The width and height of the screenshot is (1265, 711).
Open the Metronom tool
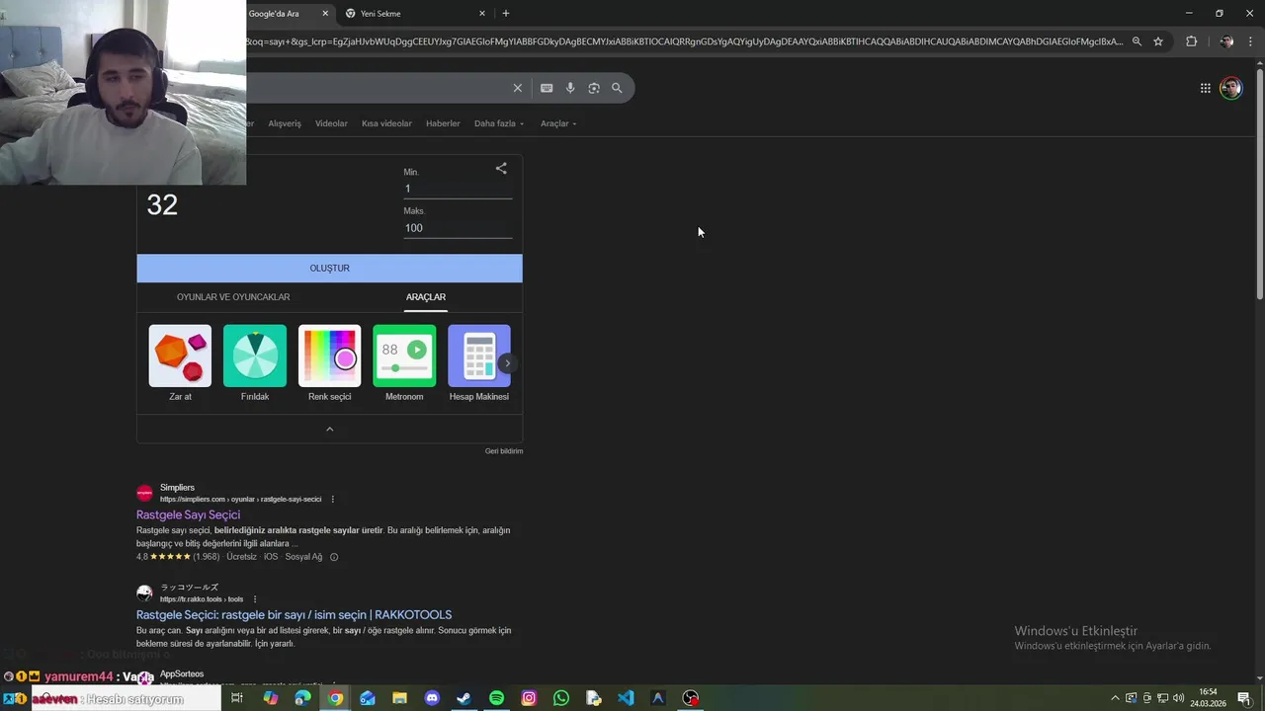404,363
